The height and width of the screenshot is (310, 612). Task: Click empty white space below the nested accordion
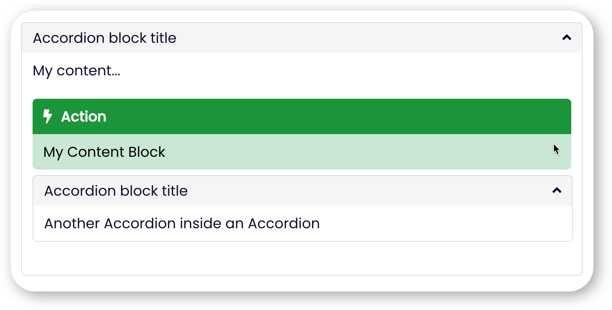pos(302,258)
